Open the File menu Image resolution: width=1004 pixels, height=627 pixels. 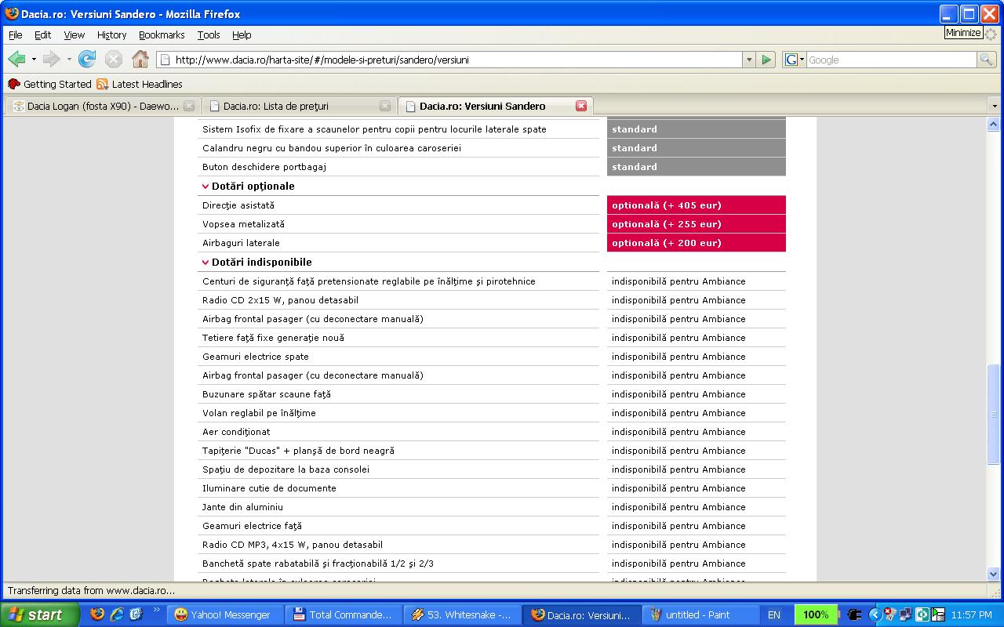tap(16, 34)
